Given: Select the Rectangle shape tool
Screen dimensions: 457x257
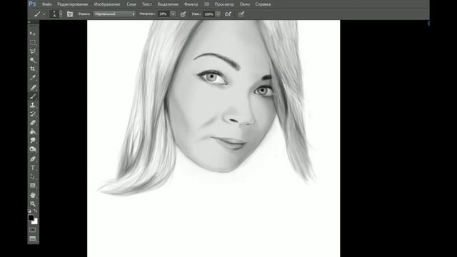Looking at the screenshot, I should click(x=33, y=186).
